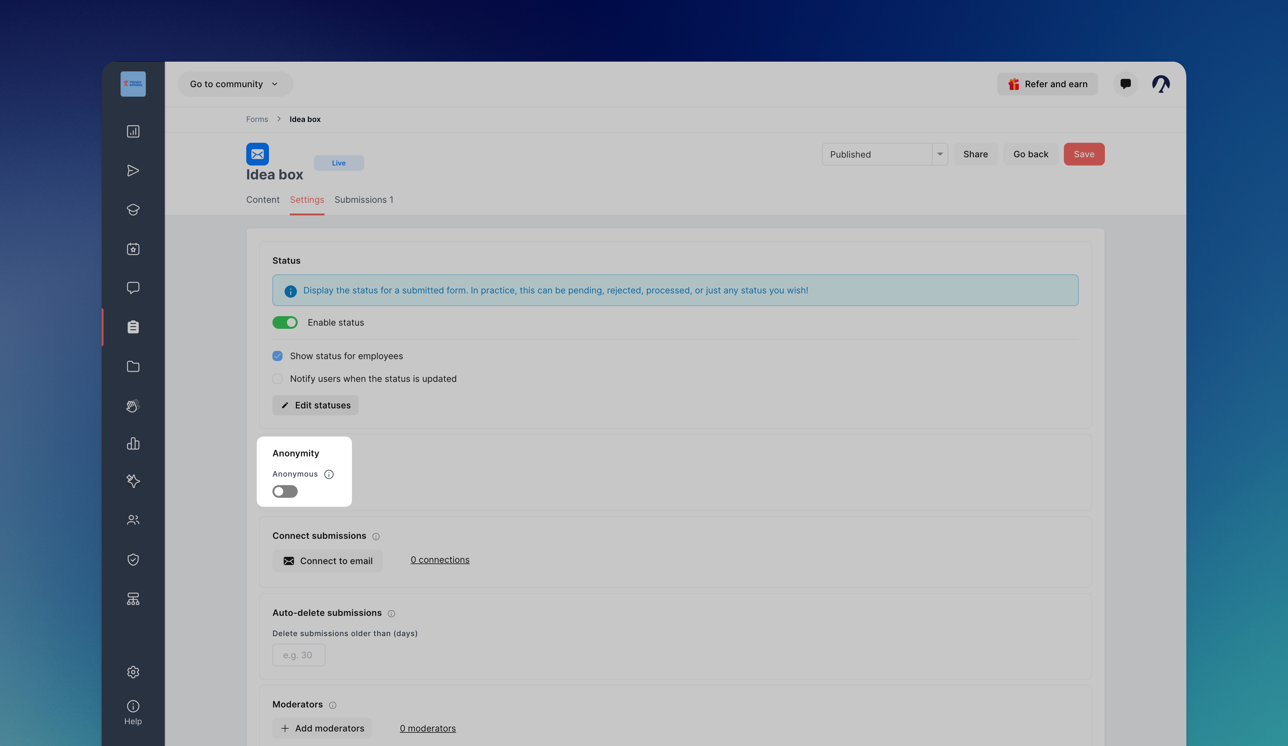Open the chat bubble in top bar

click(1125, 84)
